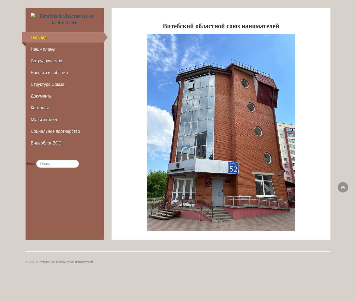Open the Документы page
The image size is (356, 301).
(x=65, y=96)
